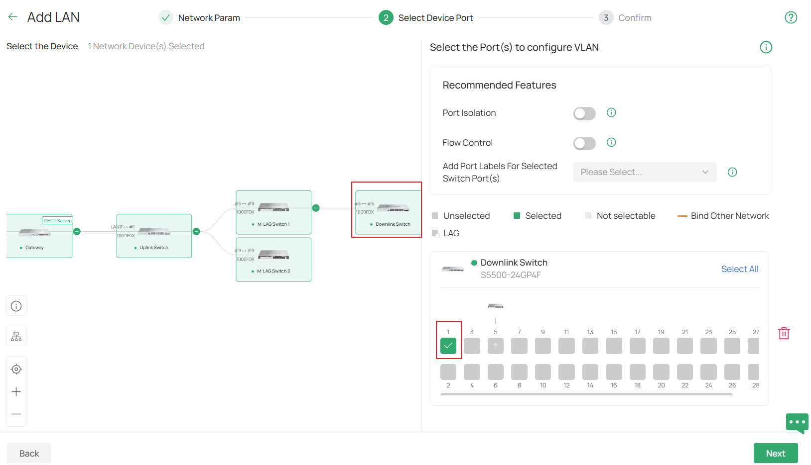
Task: Open the help question mark icon
Action: pos(791,17)
